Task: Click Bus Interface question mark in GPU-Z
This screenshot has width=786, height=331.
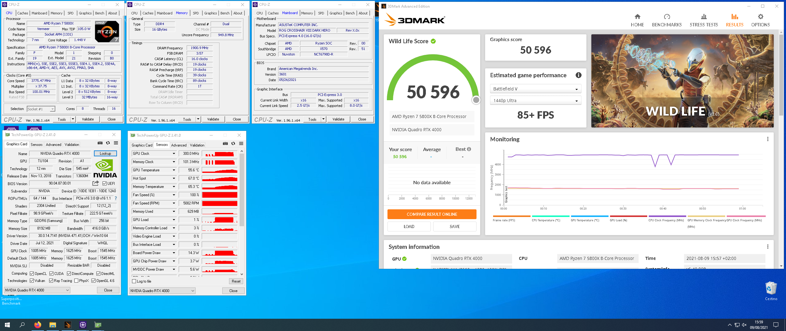Action: pyautogui.click(x=116, y=198)
